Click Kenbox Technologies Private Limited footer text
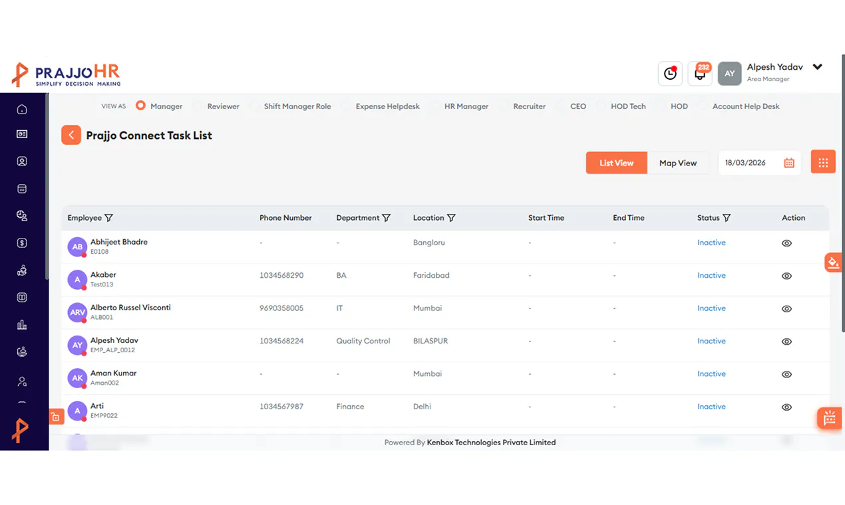The image size is (845, 505). click(491, 443)
